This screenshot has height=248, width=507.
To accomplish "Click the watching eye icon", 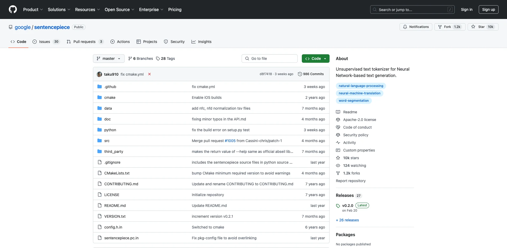I will click(x=338, y=166).
